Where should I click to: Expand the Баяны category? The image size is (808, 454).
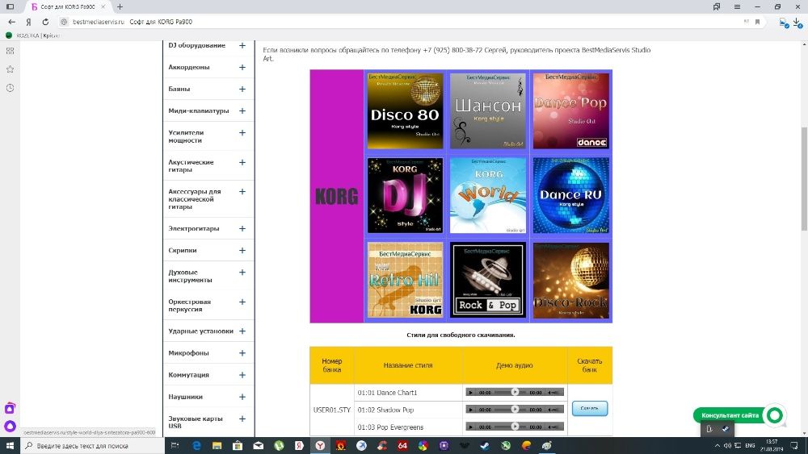pos(242,89)
